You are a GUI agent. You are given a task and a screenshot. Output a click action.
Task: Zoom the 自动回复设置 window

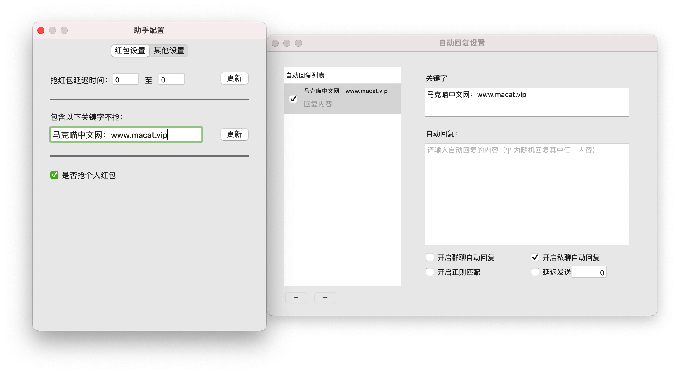point(298,43)
